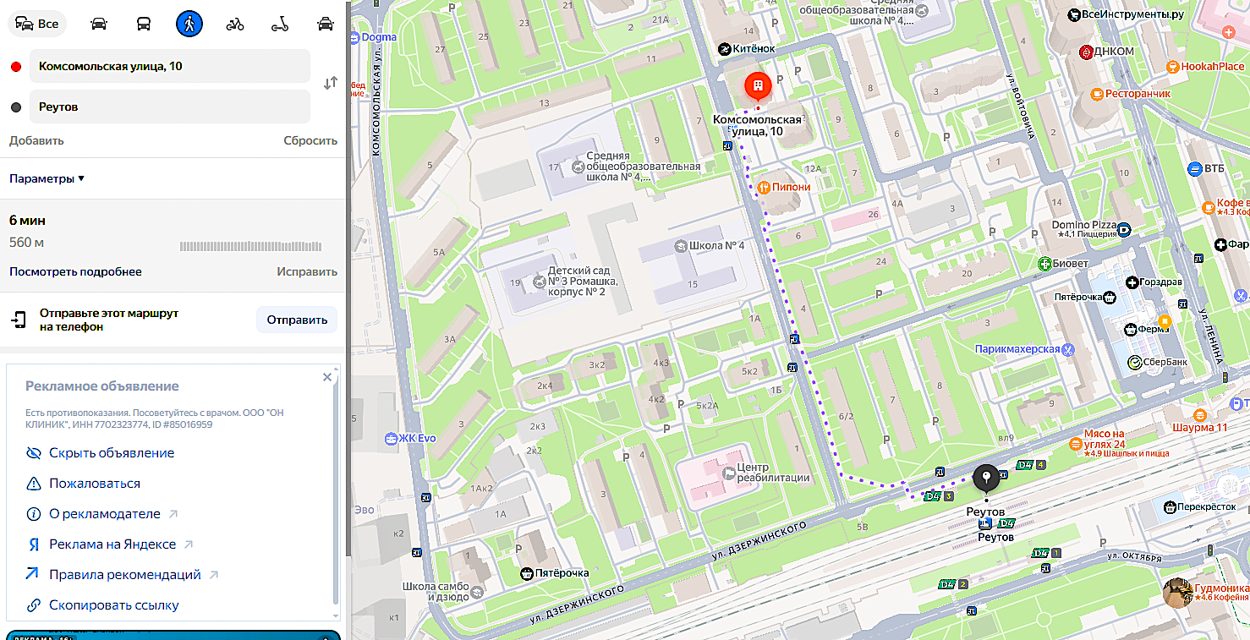1250x640 pixels.
Task: Open Посмотреть подробнее route details
Action: point(75,271)
